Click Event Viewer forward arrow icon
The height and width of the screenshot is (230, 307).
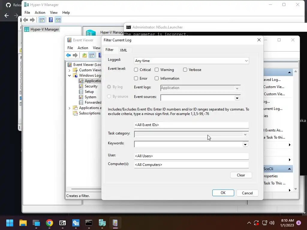click(75, 55)
